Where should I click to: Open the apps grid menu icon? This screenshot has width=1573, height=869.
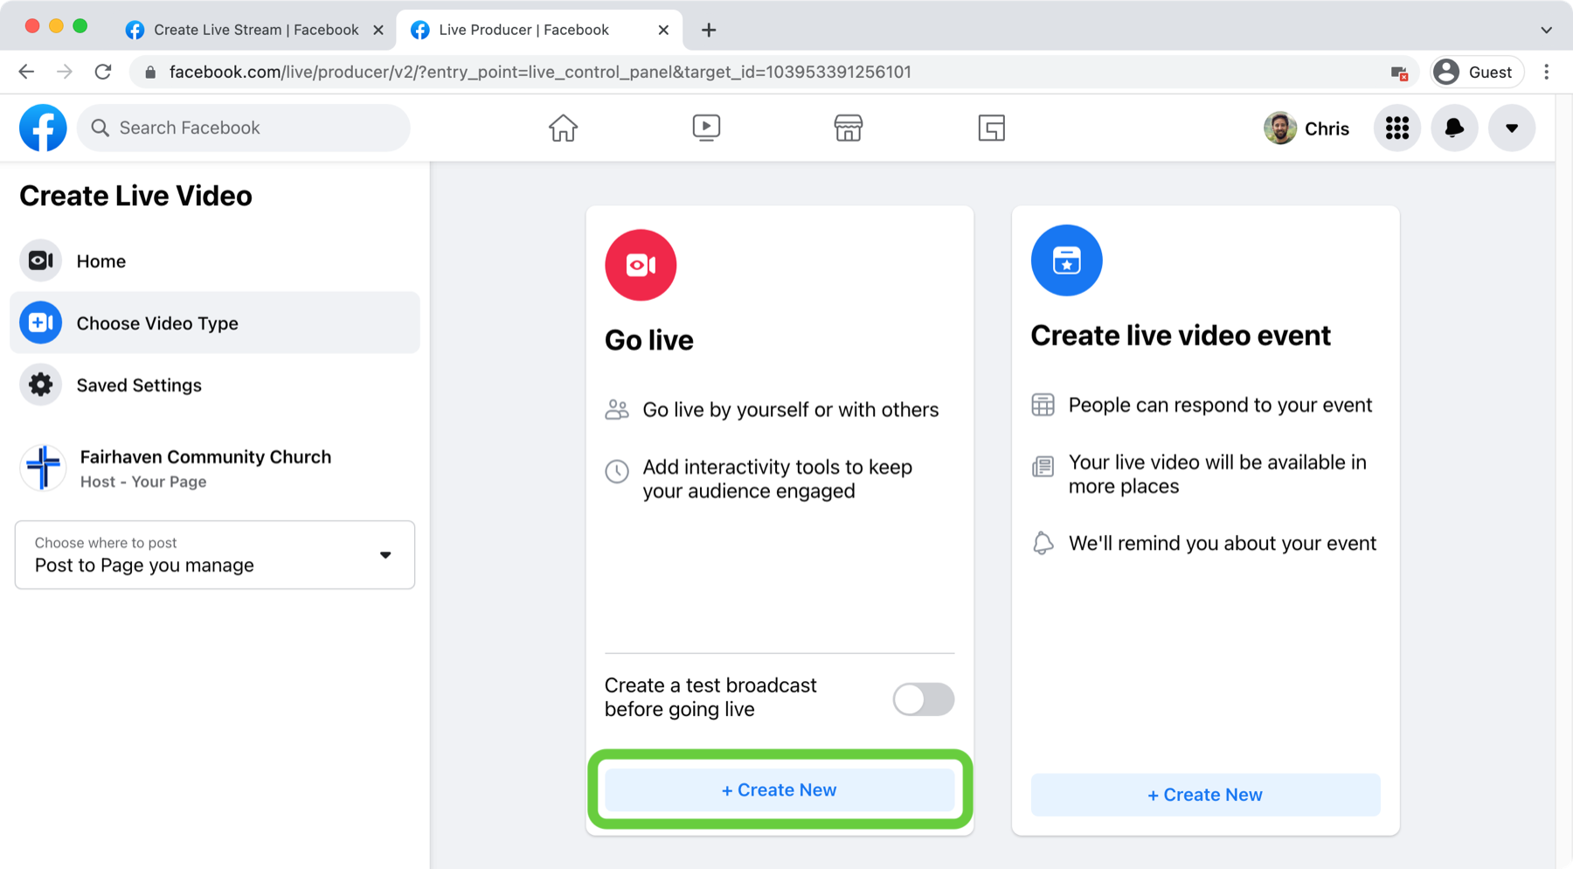(x=1396, y=128)
